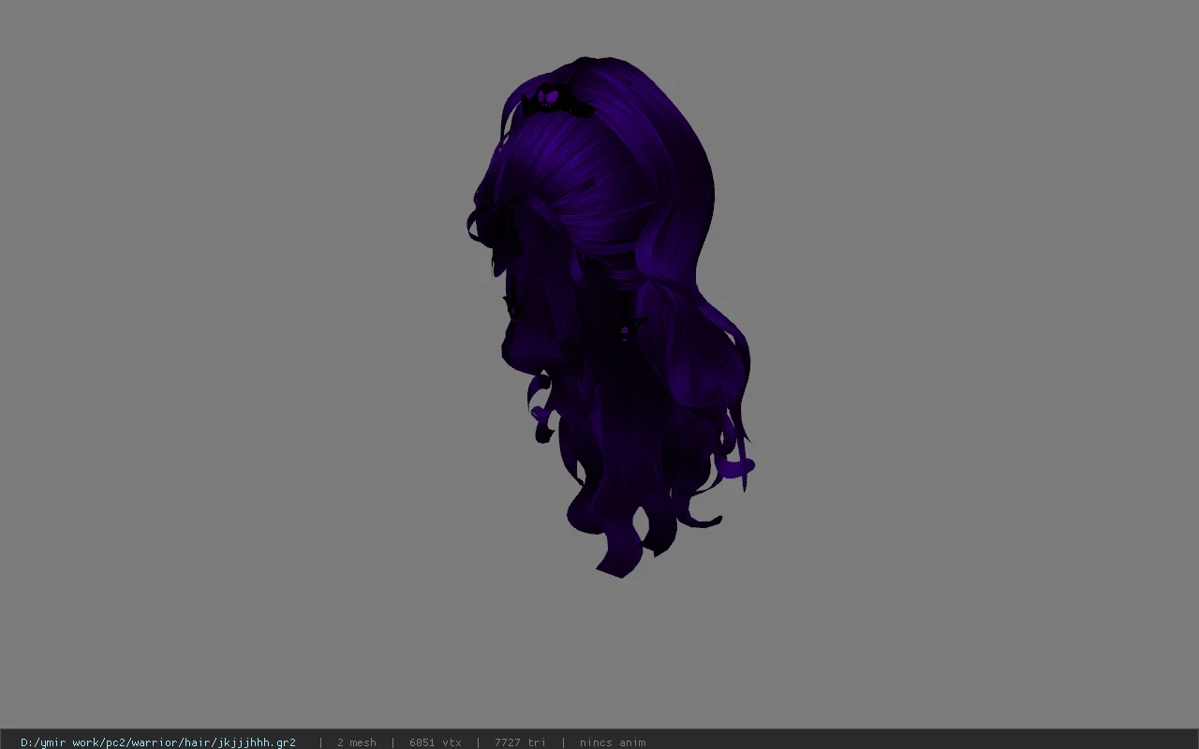Click the separator between mesh and vtx
The height and width of the screenshot is (749, 1199).
pyautogui.click(x=392, y=742)
